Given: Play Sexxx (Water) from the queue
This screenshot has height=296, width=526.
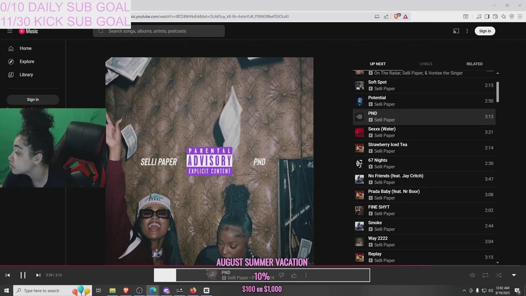Looking at the screenshot, I should (424, 132).
